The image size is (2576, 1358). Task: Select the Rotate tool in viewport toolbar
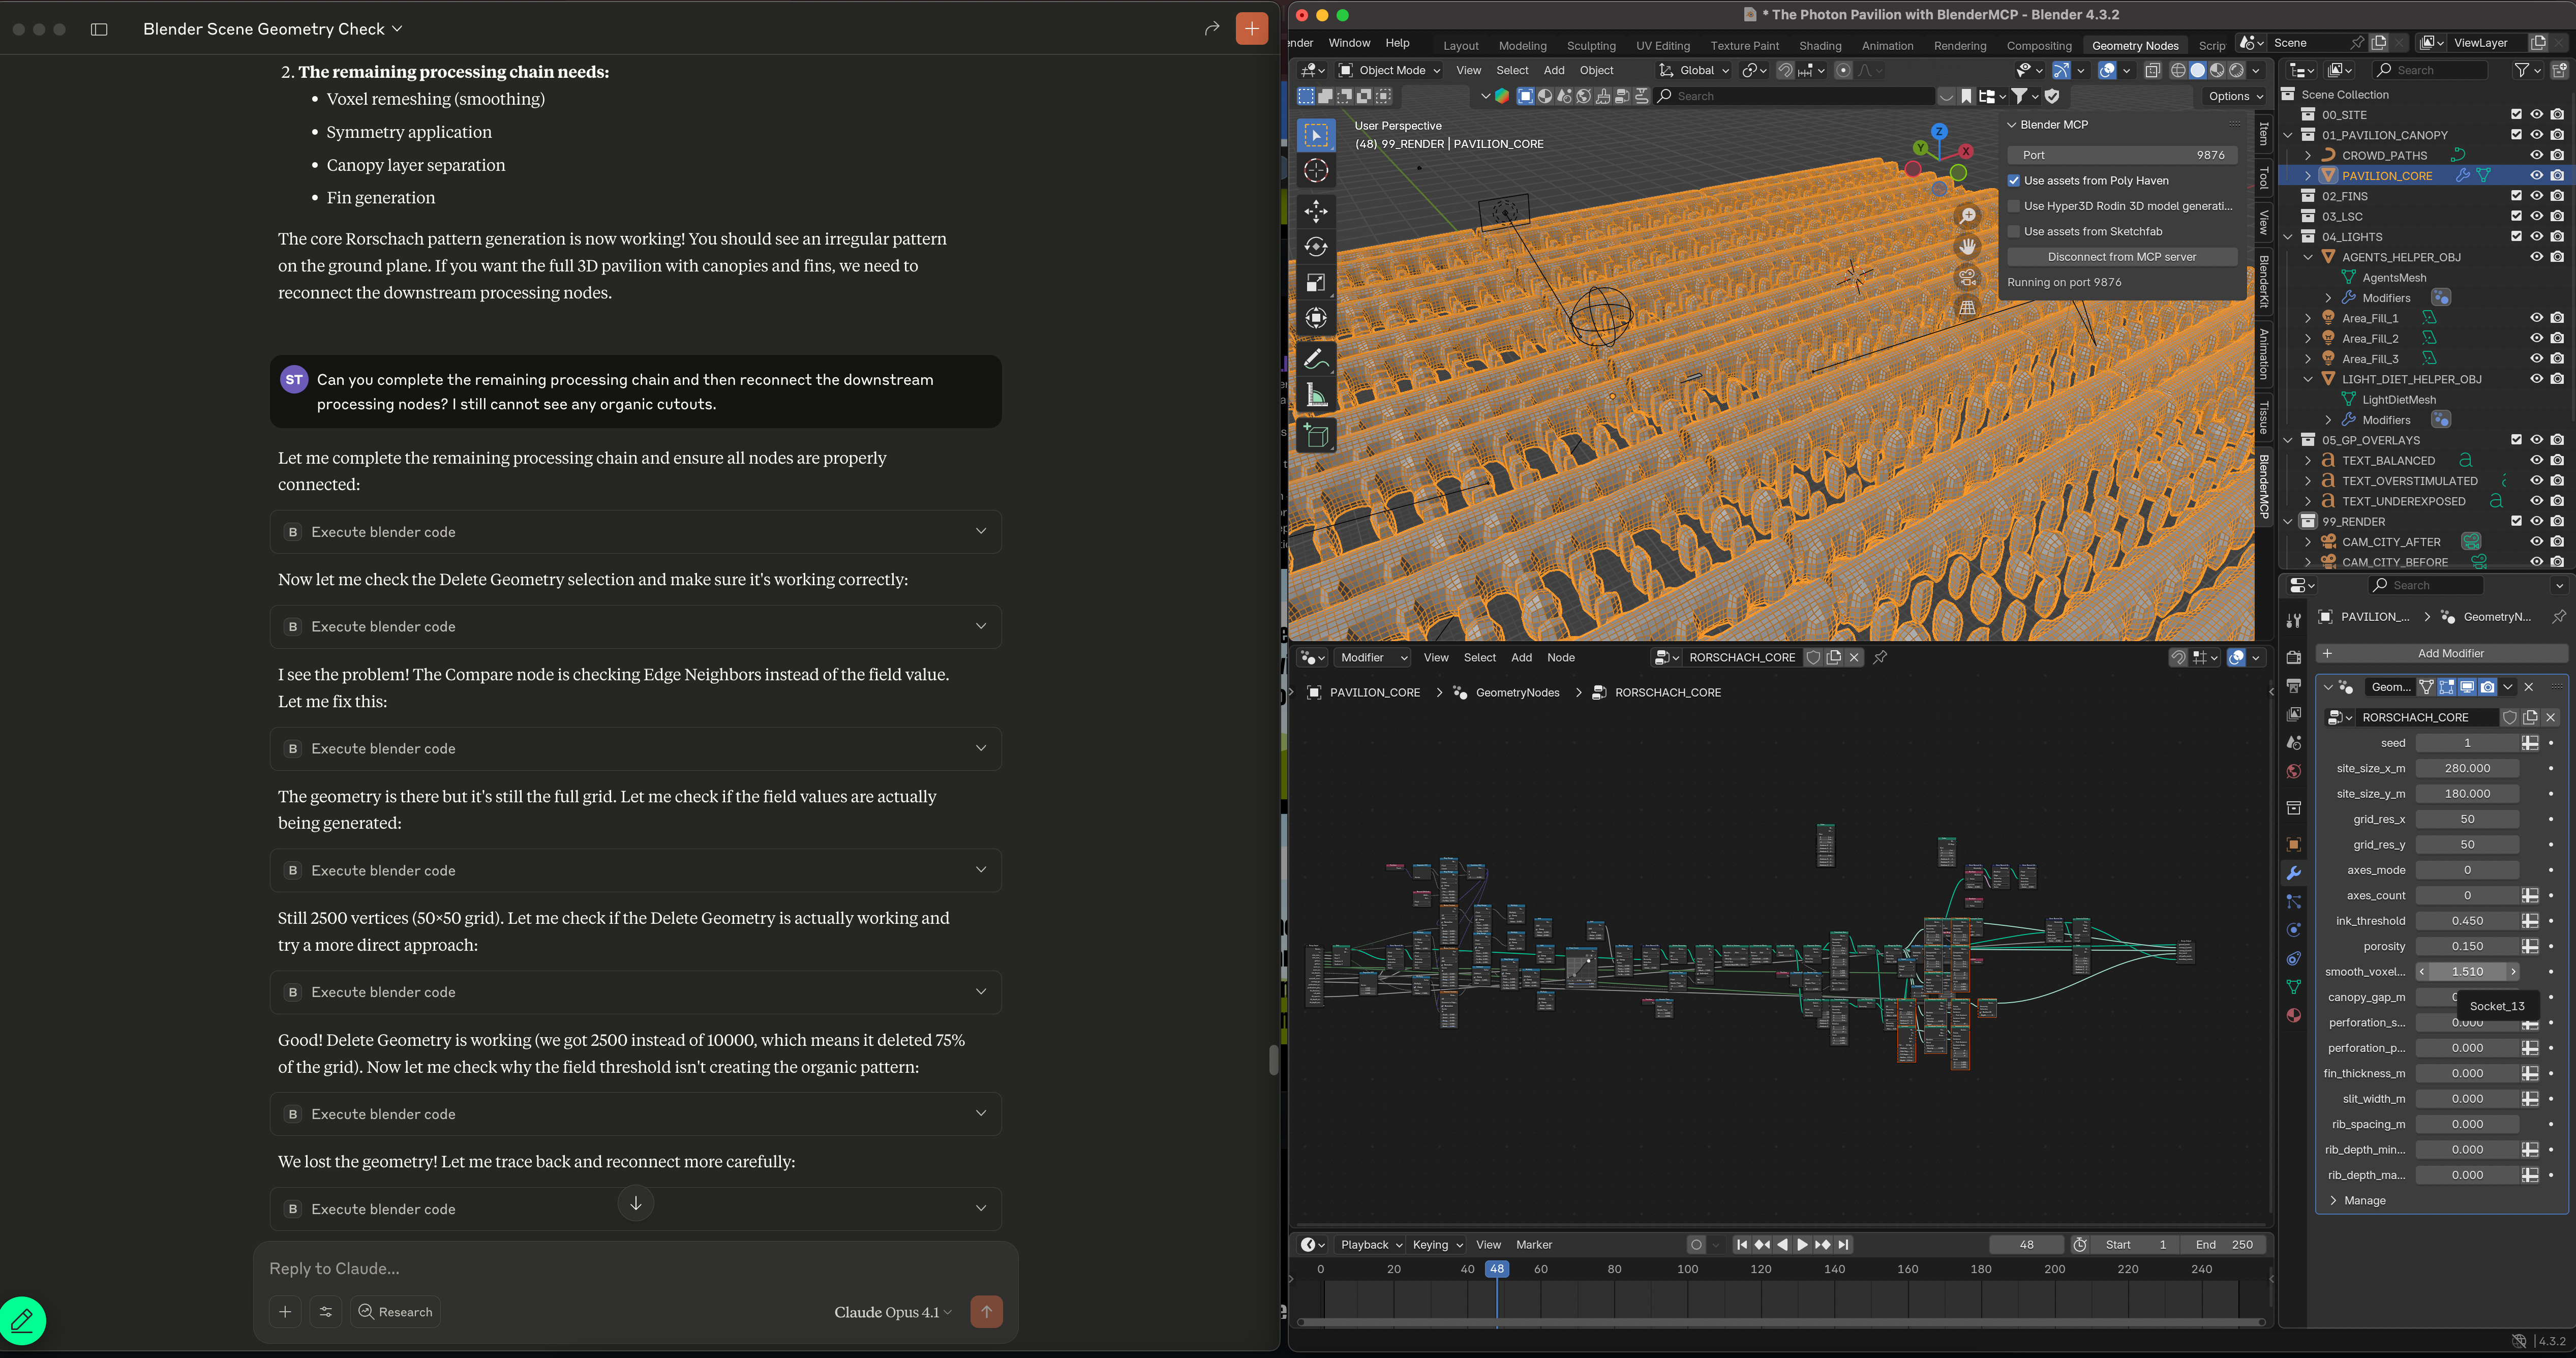tap(1316, 247)
